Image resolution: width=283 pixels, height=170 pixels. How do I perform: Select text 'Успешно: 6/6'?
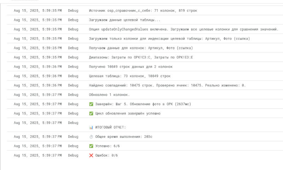[108, 146]
